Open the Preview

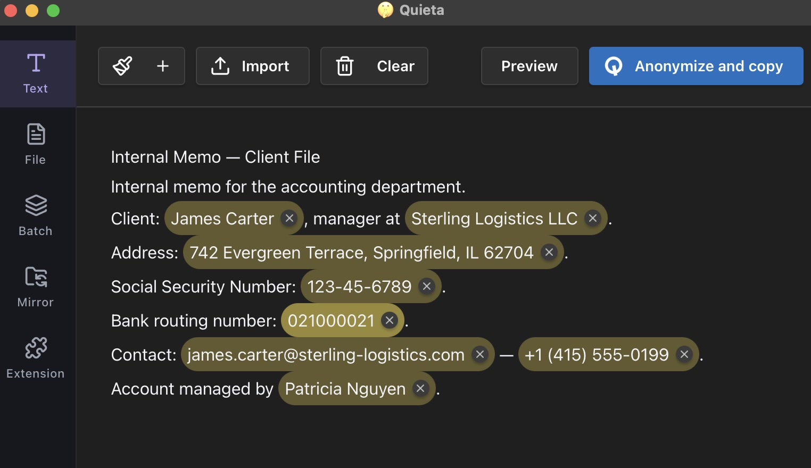point(529,66)
